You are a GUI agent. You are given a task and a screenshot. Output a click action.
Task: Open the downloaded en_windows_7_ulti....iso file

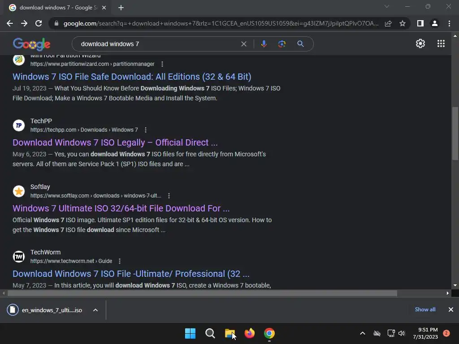click(44, 310)
